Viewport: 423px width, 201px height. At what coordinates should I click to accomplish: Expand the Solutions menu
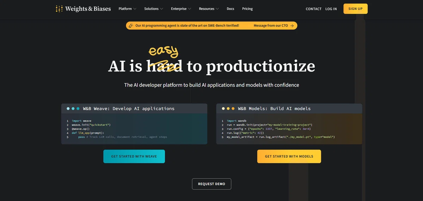coord(154,9)
